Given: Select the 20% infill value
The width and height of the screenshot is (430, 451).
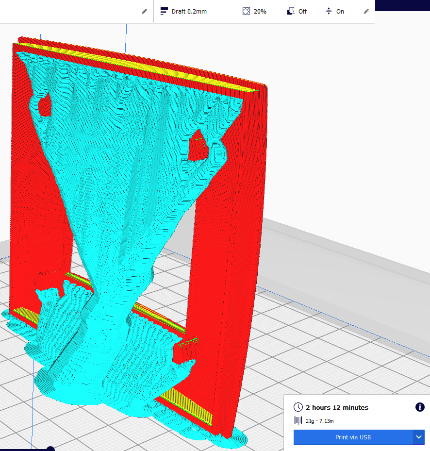Looking at the screenshot, I should (x=260, y=12).
